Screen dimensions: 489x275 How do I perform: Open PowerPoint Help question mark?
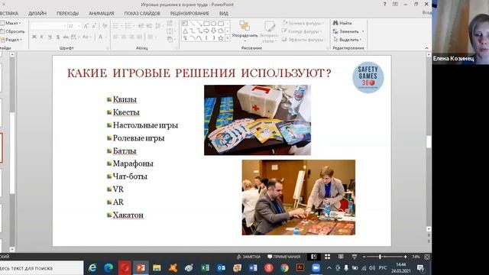385,4
